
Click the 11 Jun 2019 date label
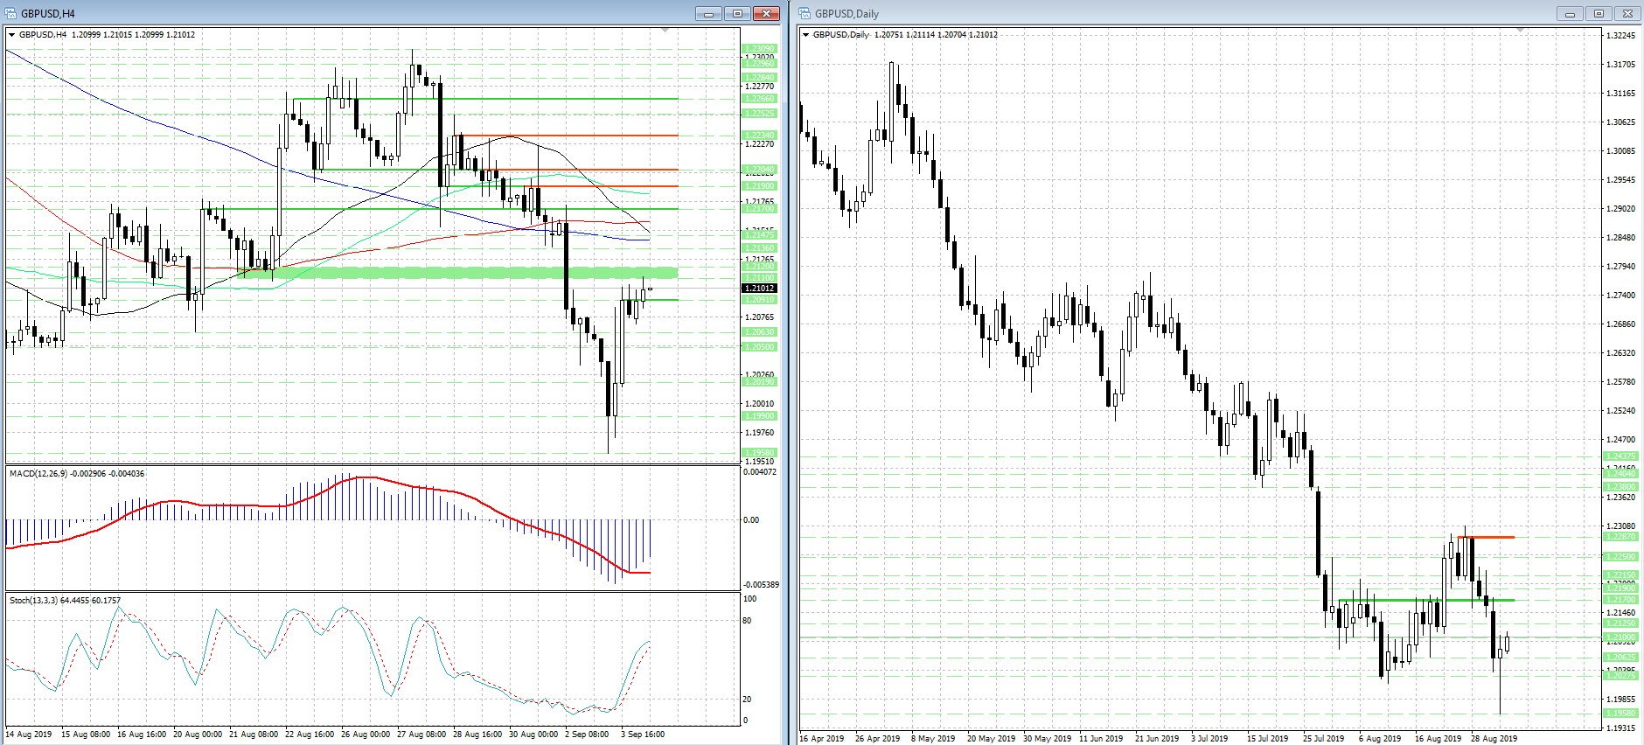[1101, 739]
